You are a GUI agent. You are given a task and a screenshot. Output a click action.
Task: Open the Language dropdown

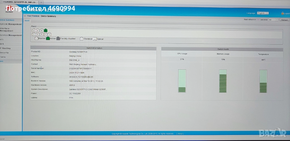pos(263,13)
